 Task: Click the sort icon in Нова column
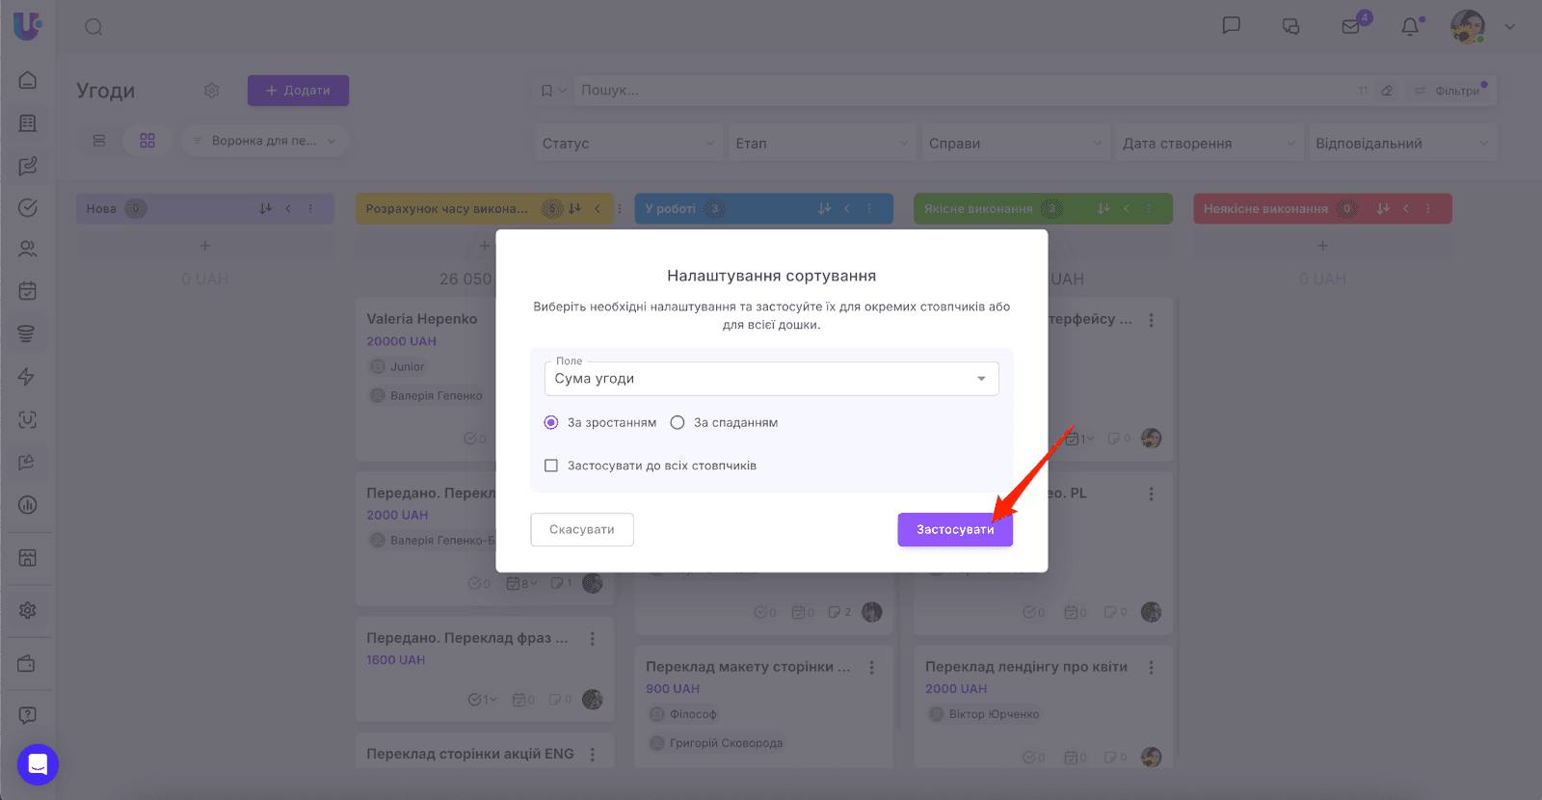[x=265, y=208]
